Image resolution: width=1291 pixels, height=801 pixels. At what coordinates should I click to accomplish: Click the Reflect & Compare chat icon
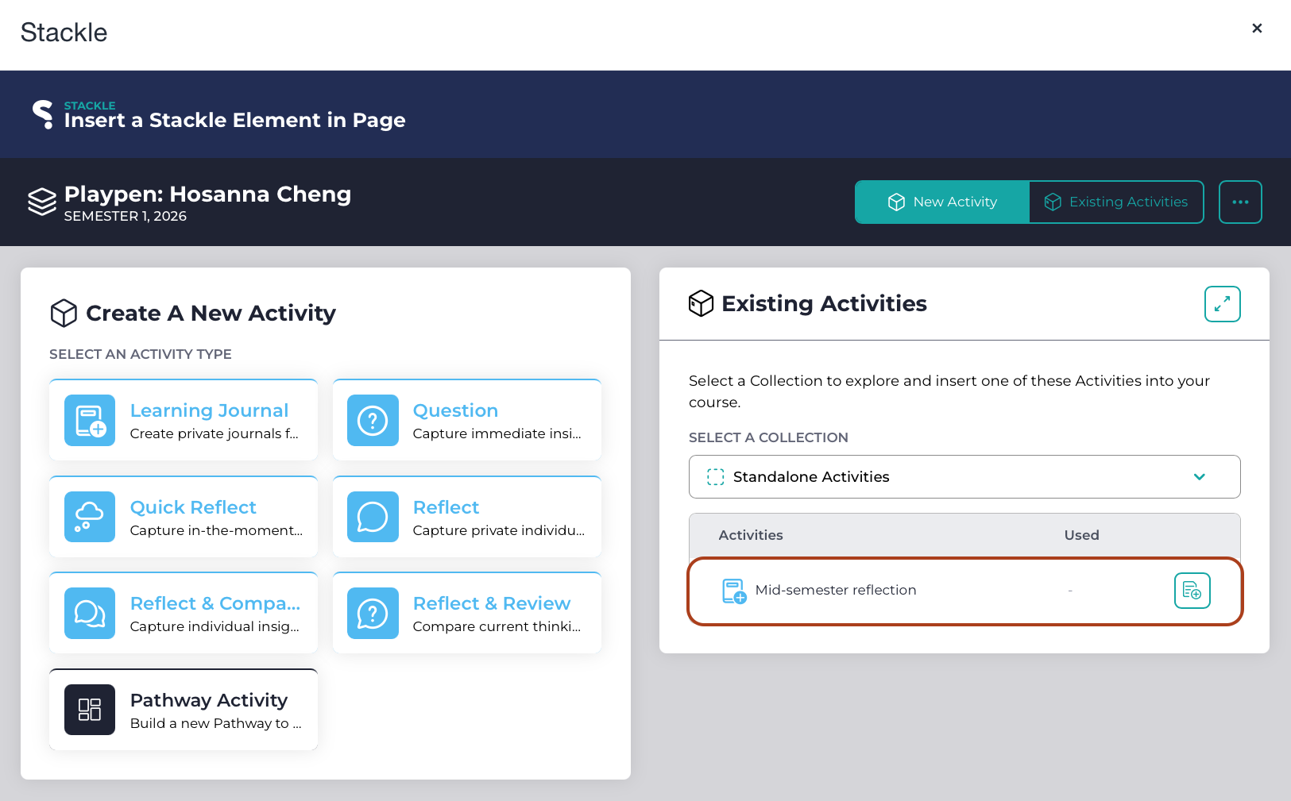point(90,613)
